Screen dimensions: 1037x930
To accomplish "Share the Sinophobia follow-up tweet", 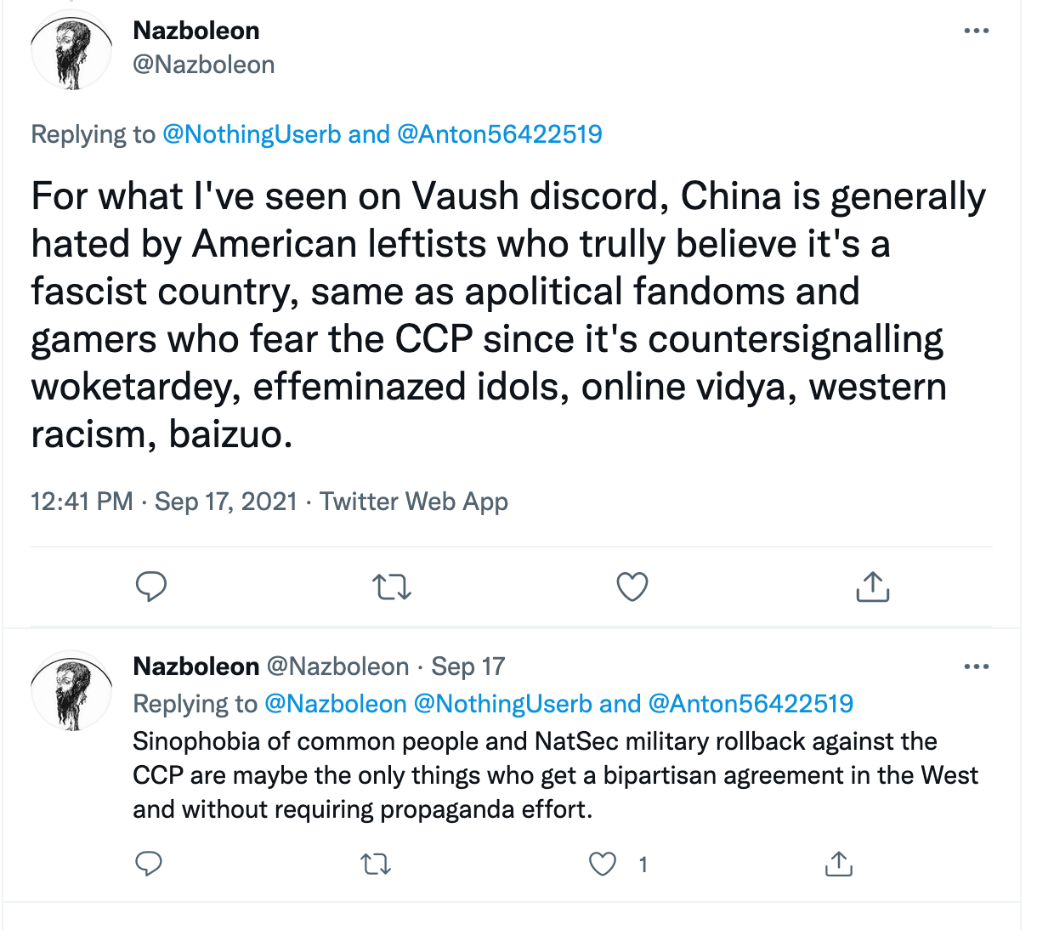I will click(x=838, y=865).
